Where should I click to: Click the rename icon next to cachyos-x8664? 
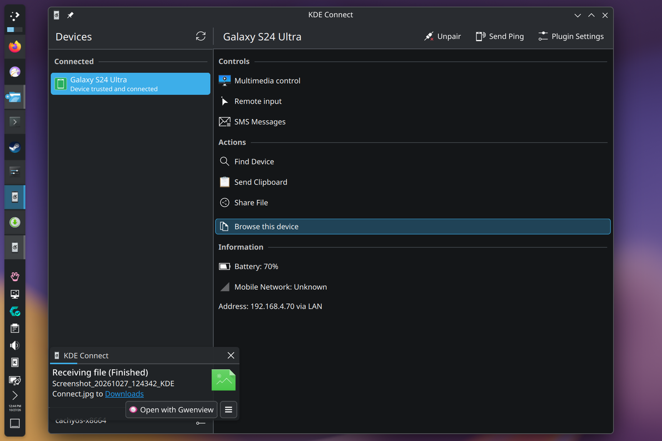201,423
